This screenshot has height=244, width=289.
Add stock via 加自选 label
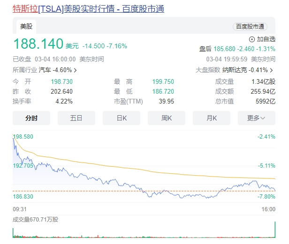(x=266, y=39)
